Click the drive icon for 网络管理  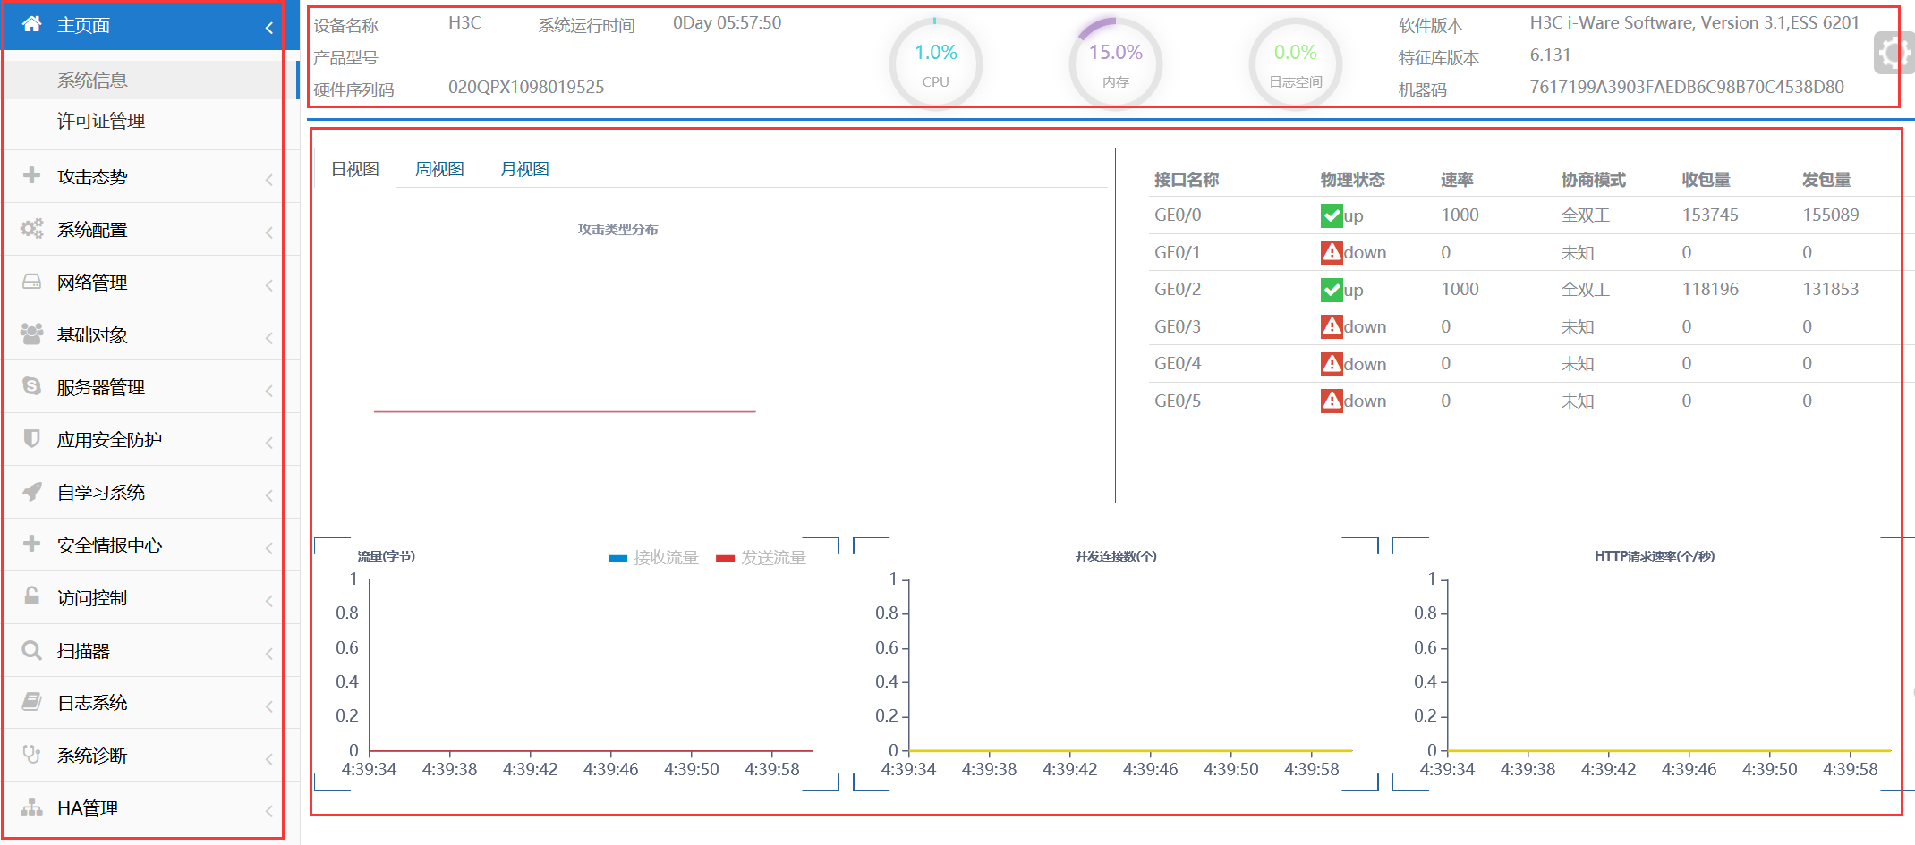pyautogui.click(x=31, y=282)
